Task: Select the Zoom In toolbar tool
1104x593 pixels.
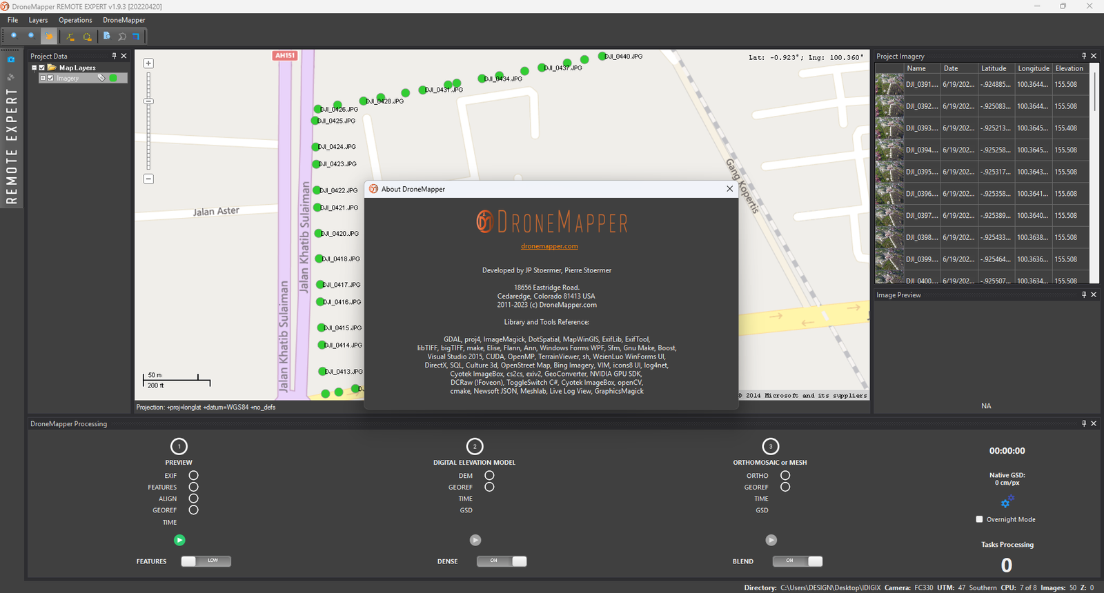Action: [x=13, y=36]
